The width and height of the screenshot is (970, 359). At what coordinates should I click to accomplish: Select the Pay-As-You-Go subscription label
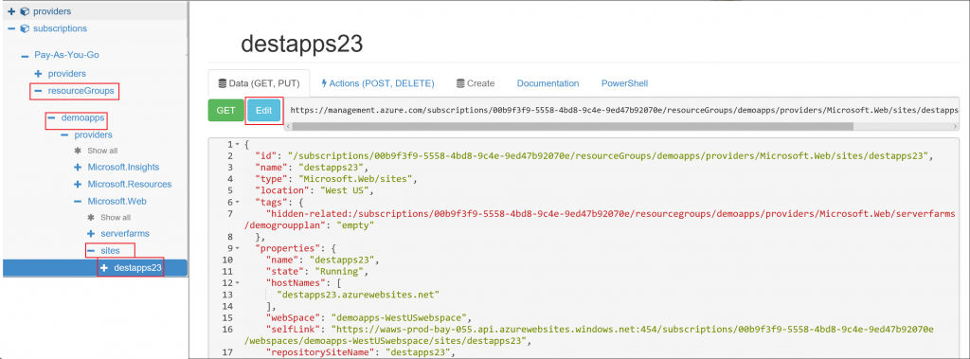pyautogui.click(x=67, y=55)
